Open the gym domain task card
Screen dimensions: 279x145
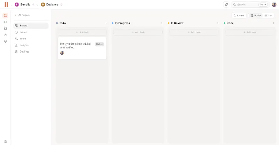pos(82,48)
